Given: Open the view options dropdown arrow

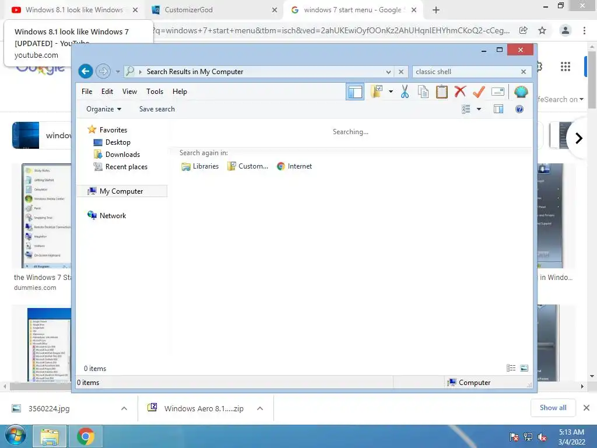Looking at the screenshot, I should point(479,109).
